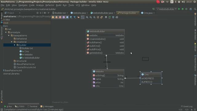
Task: Open the Run tool window button
Action: (8, 106)
